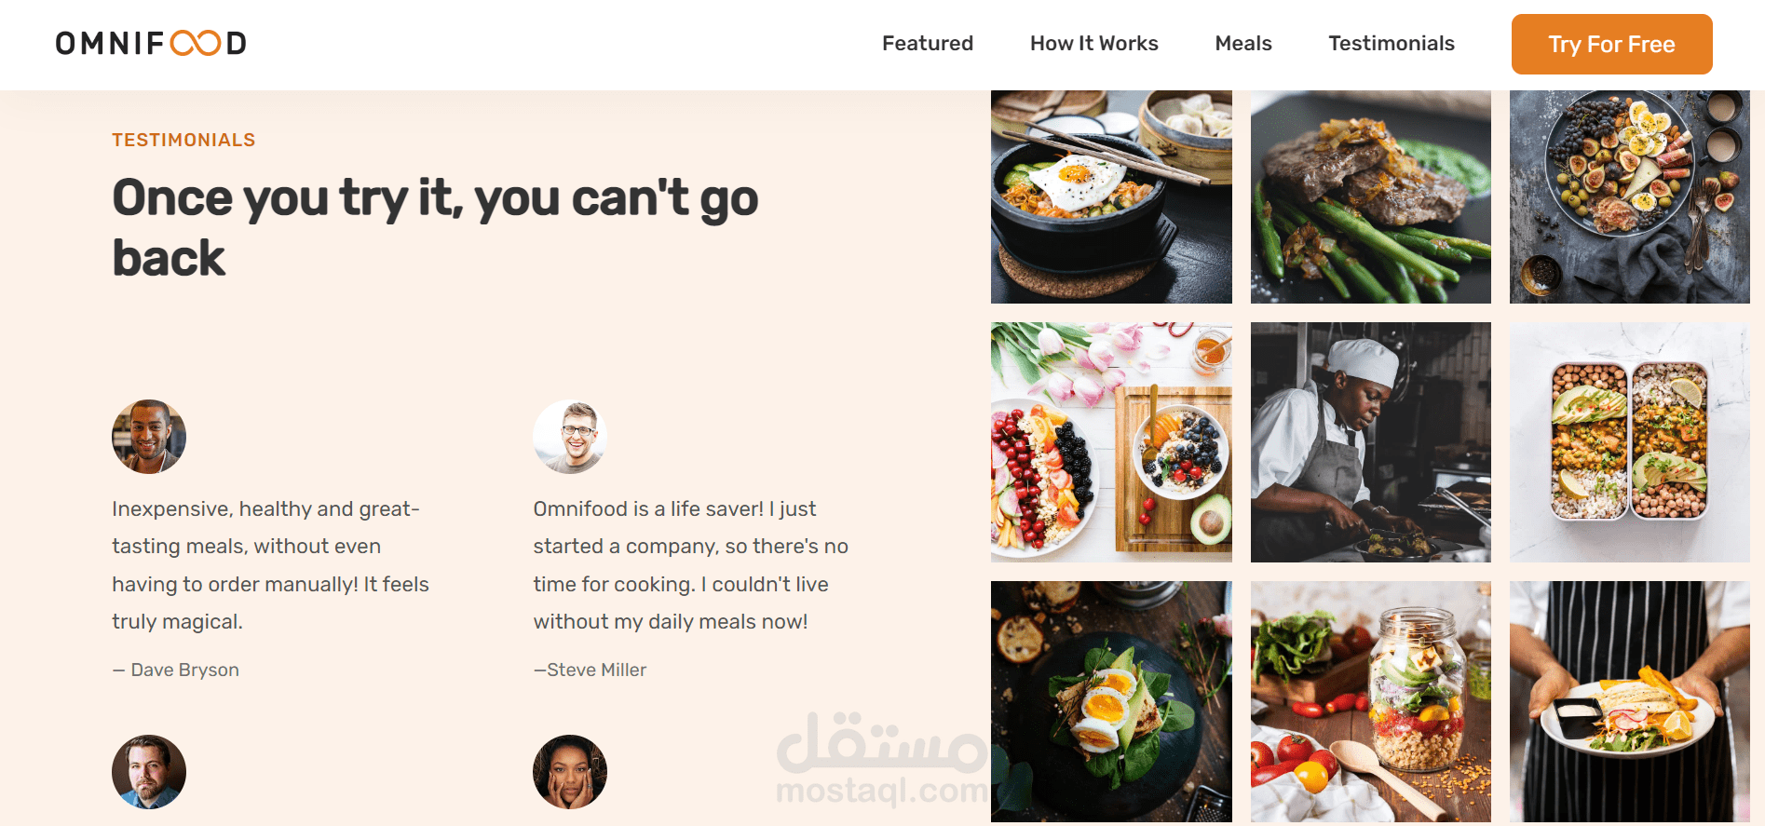This screenshot has width=1765, height=826.
Task: Click Steve Miller's avatar with glasses
Action: 570,437
